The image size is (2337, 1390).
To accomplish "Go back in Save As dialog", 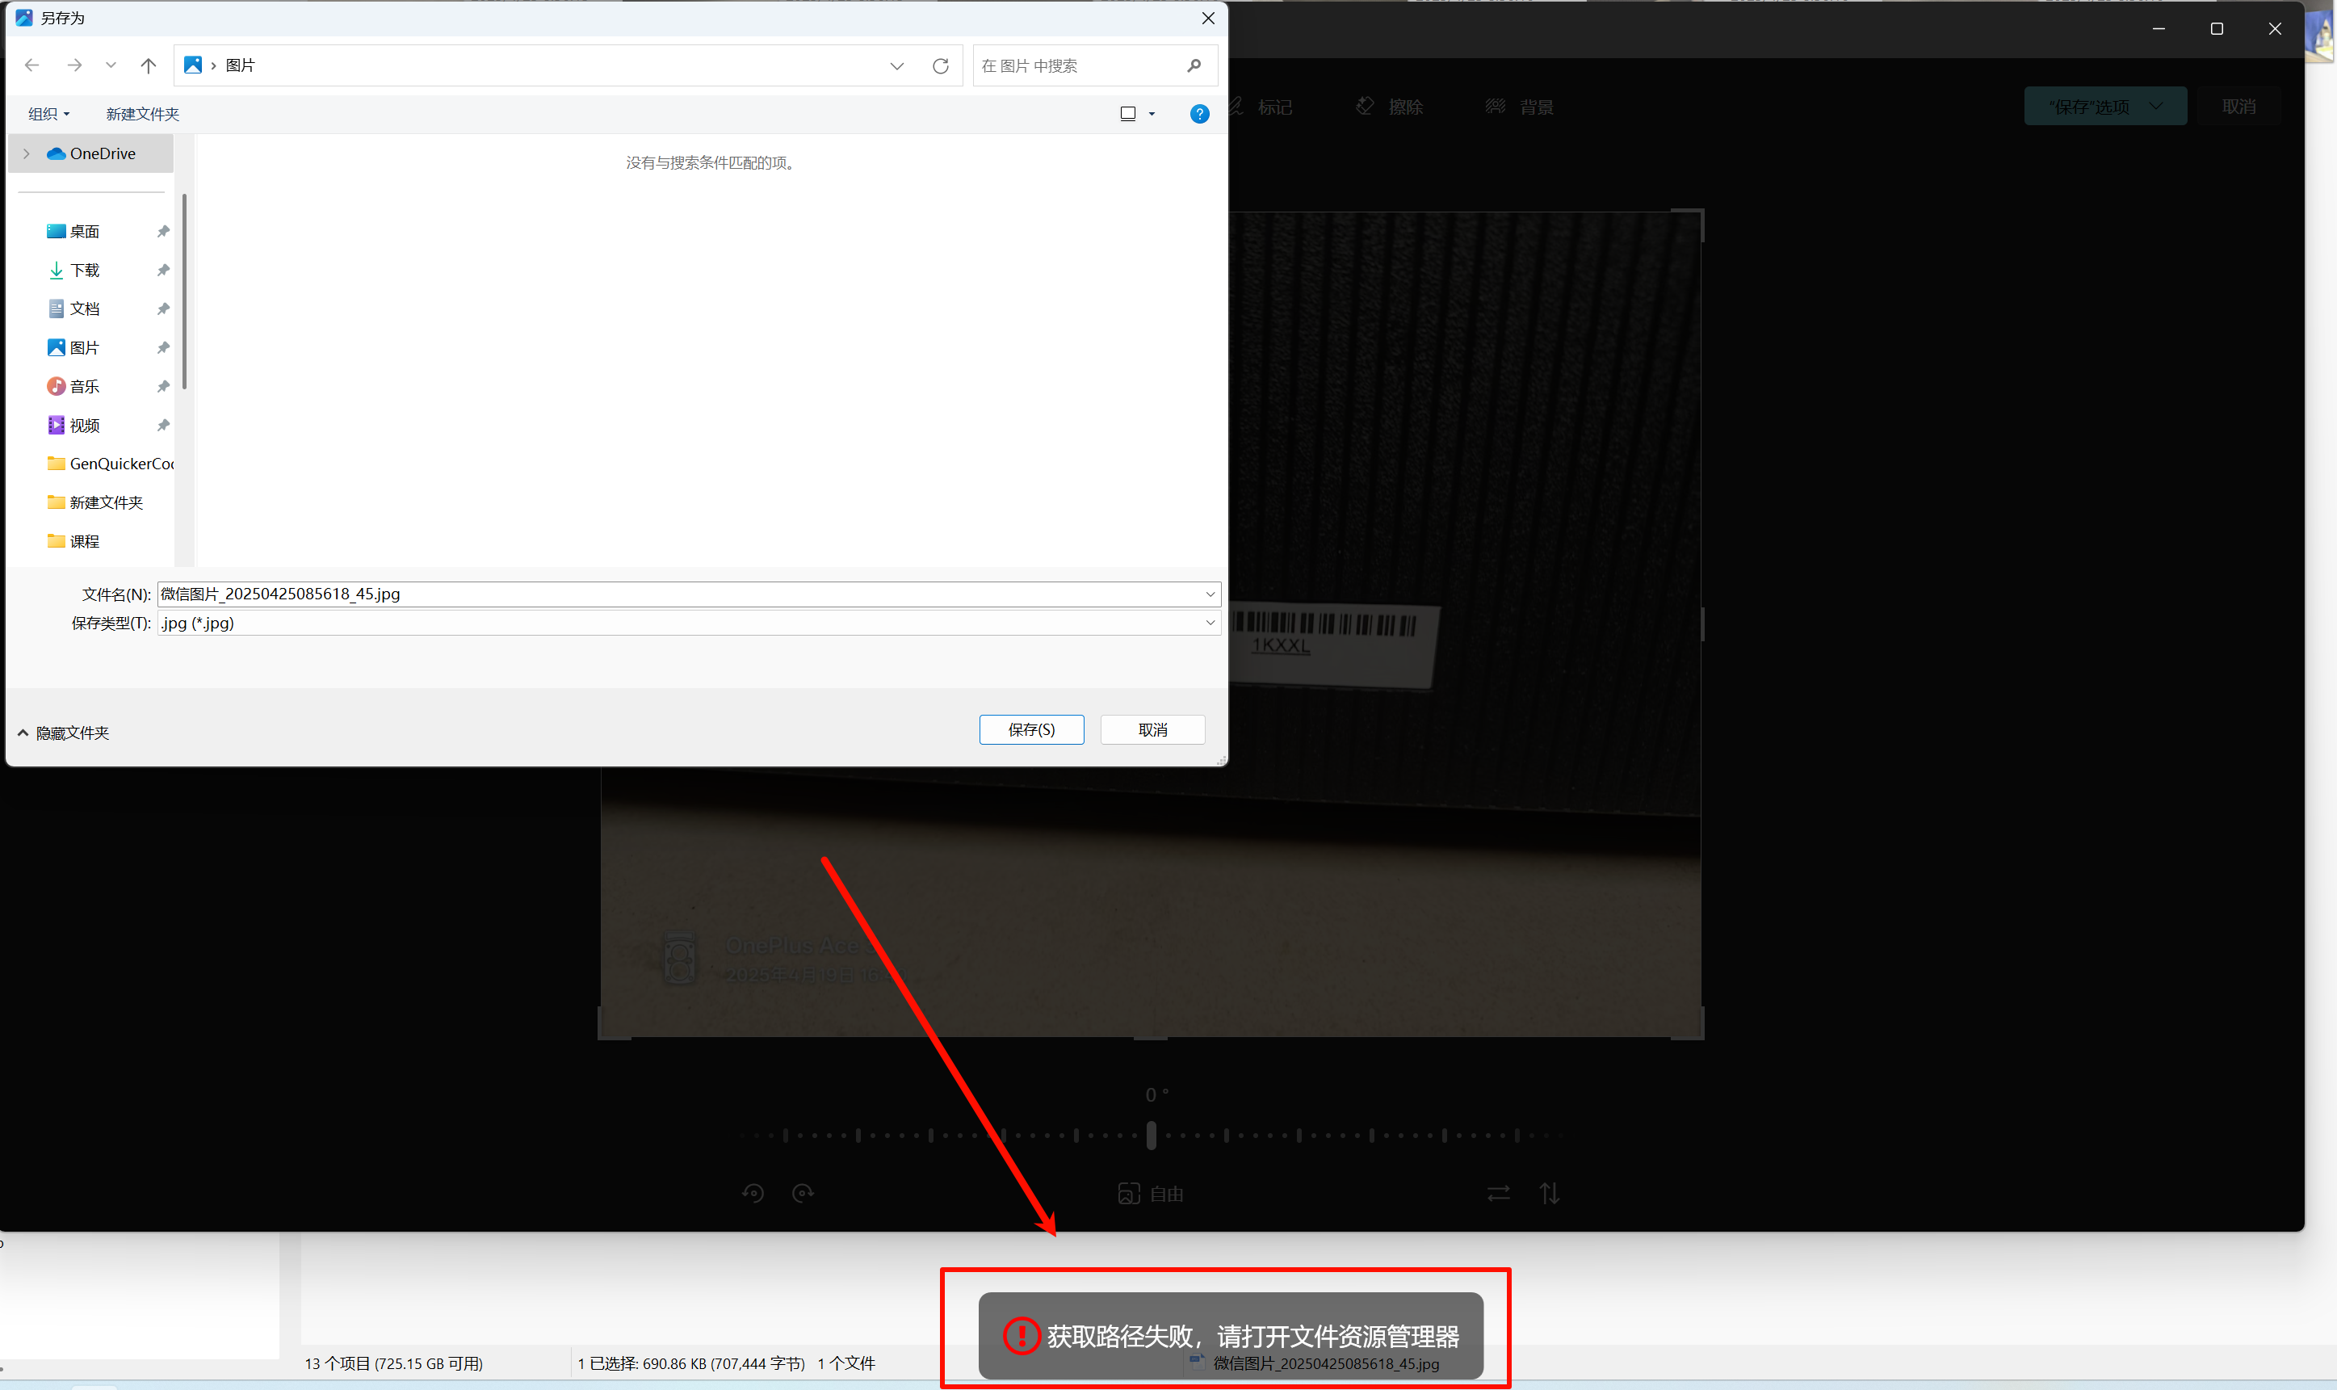I will (x=31, y=65).
